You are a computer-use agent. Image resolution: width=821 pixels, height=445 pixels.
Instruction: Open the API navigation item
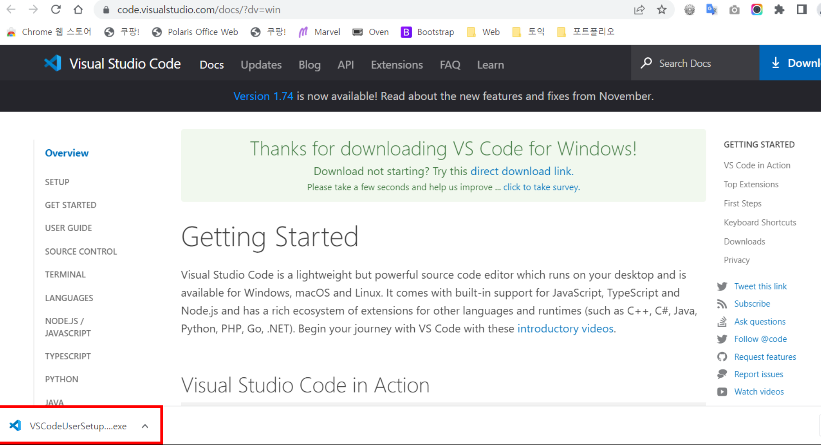coord(346,65)
